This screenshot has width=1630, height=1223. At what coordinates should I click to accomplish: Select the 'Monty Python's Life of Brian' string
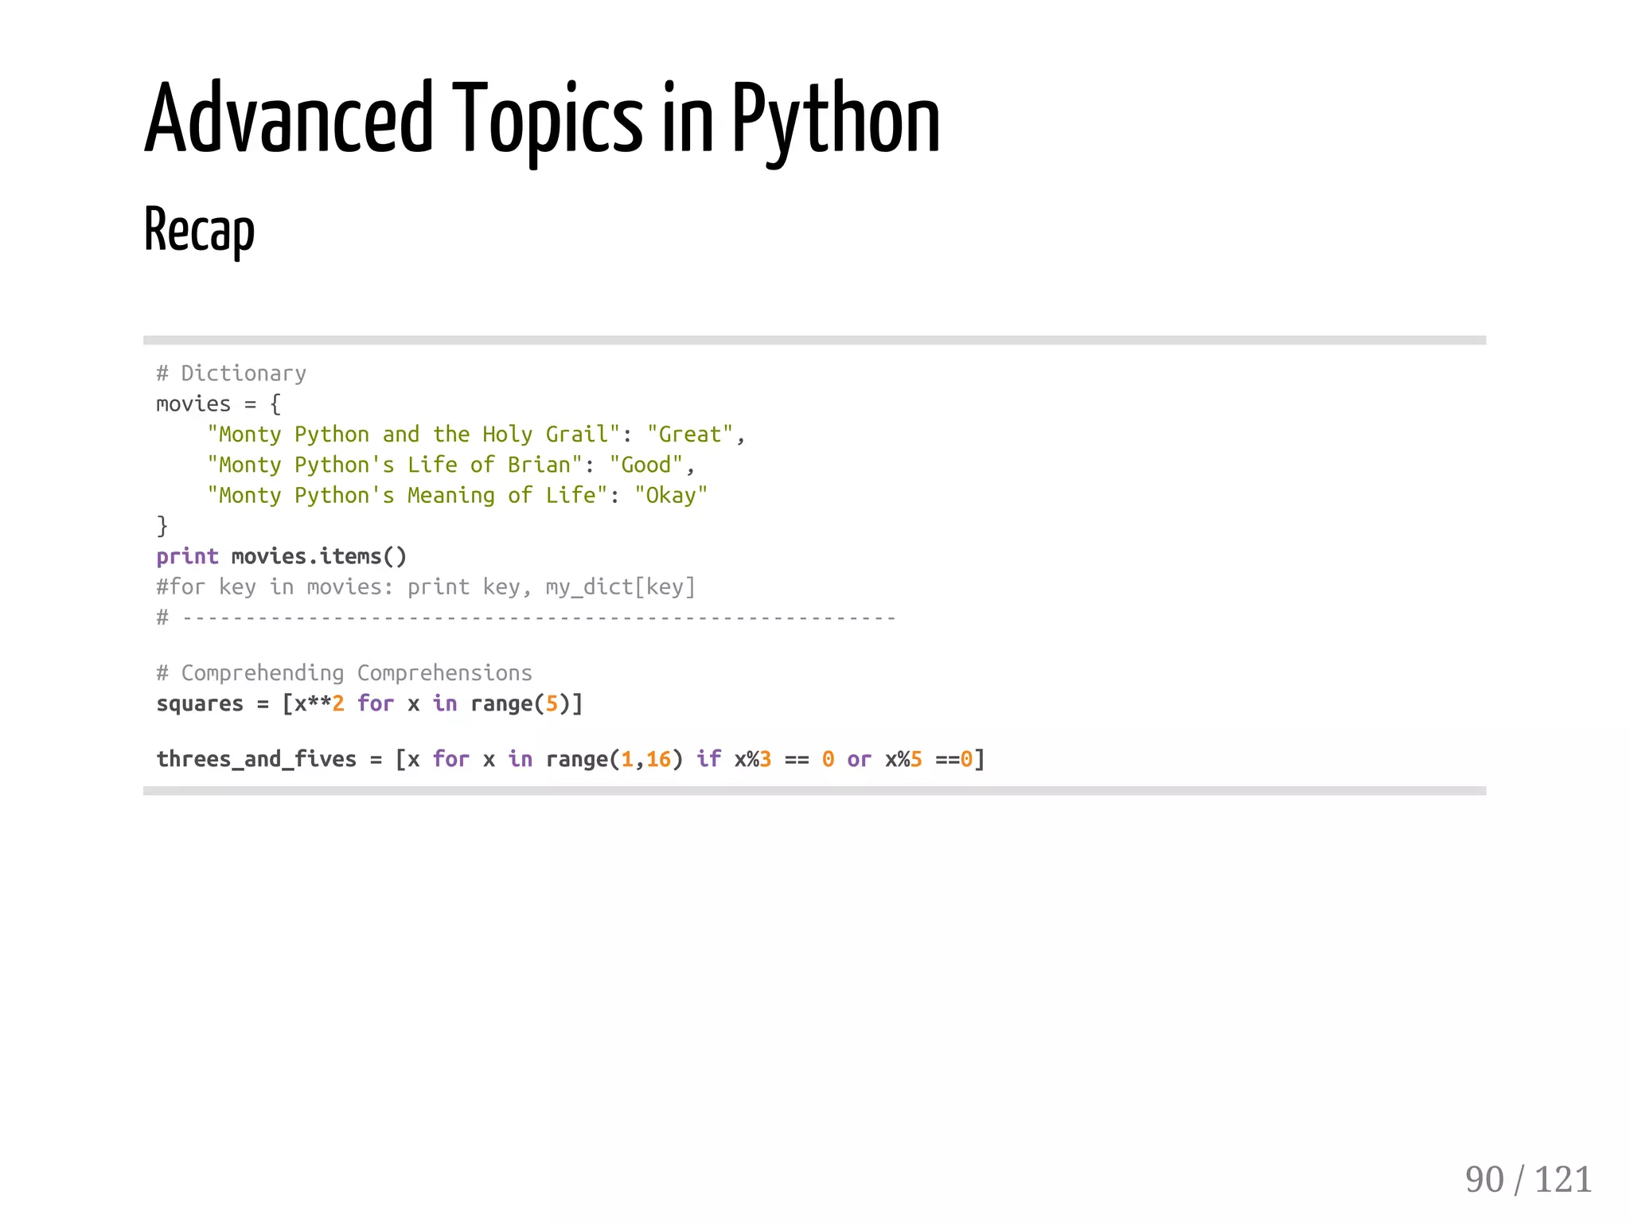click(395, 465)
